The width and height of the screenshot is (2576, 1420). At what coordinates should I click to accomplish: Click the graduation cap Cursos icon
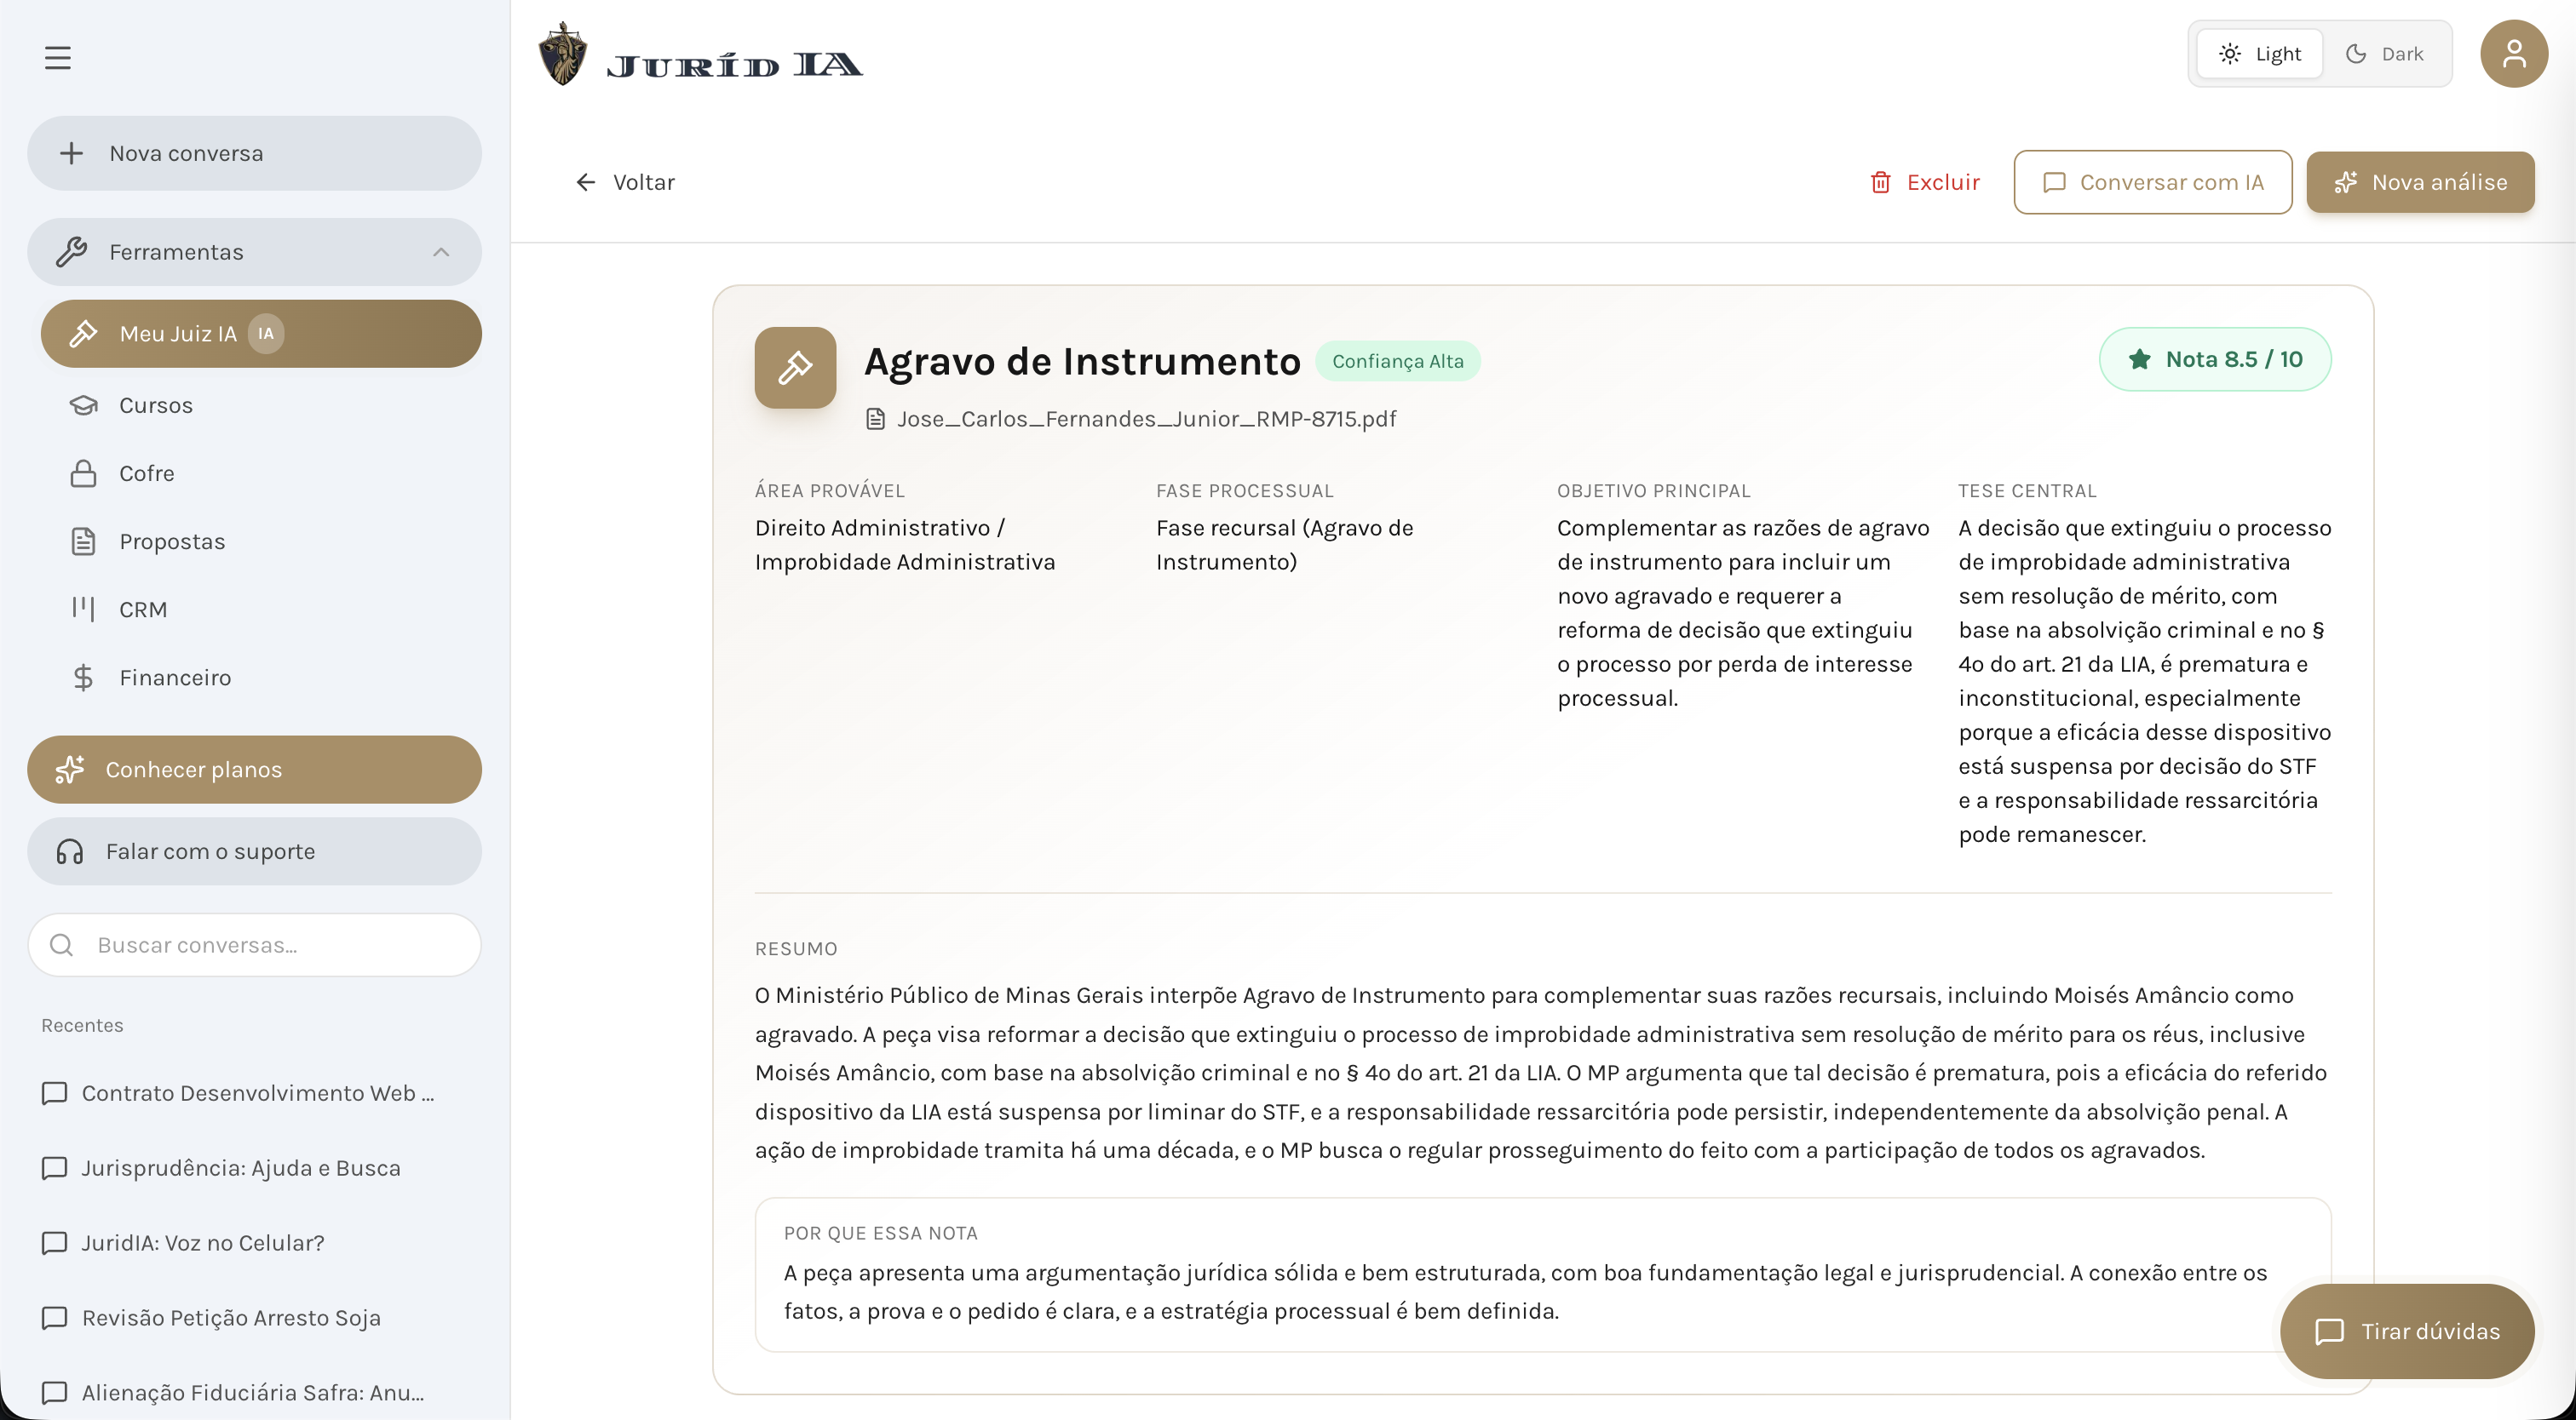(x=83, y=406)
